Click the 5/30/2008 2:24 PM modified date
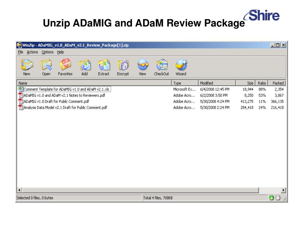 click(215, 108)
